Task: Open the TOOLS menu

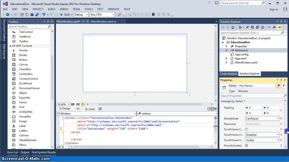Action: pos(89,9)
